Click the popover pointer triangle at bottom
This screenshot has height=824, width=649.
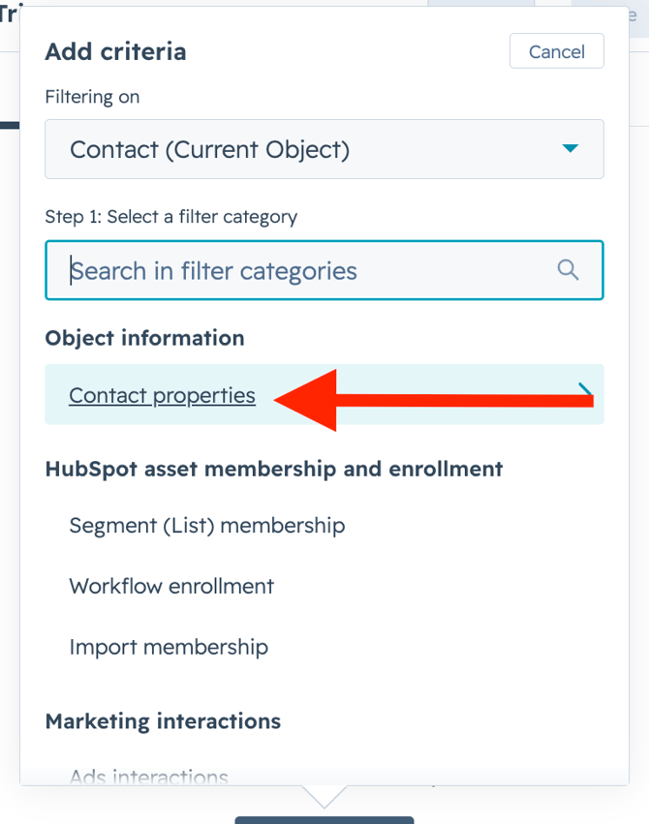[x=324, y=797]
